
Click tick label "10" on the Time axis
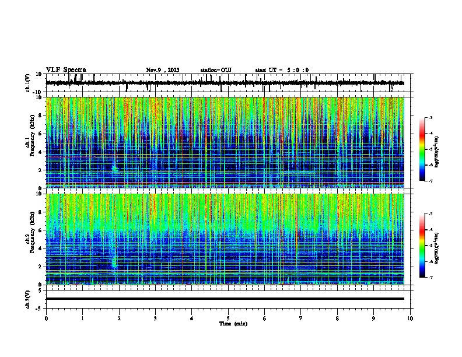pyautogui.click(x=410, y=318)
